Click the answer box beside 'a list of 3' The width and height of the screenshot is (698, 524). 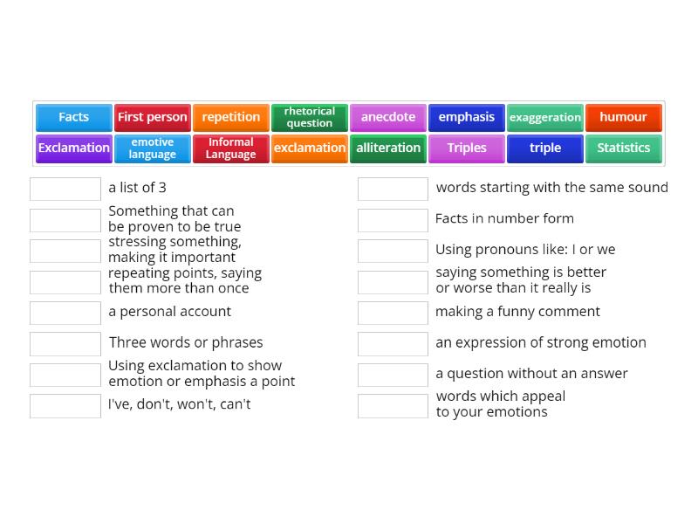[x=65, y=188]
